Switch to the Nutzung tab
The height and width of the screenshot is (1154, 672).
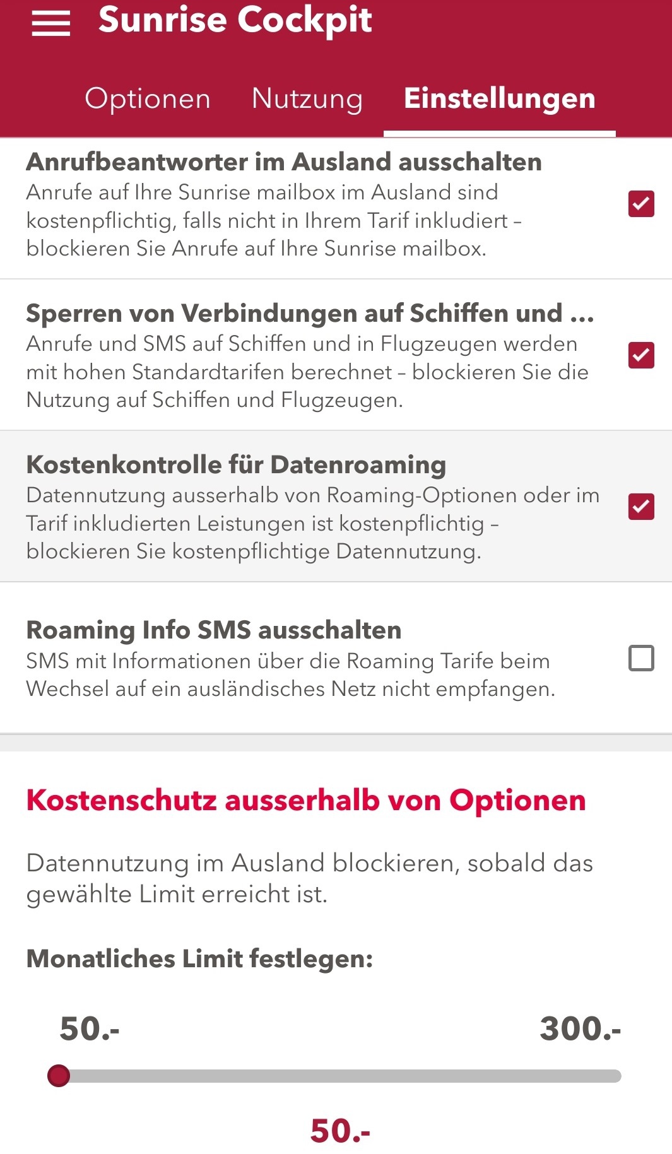click(307, 99)
